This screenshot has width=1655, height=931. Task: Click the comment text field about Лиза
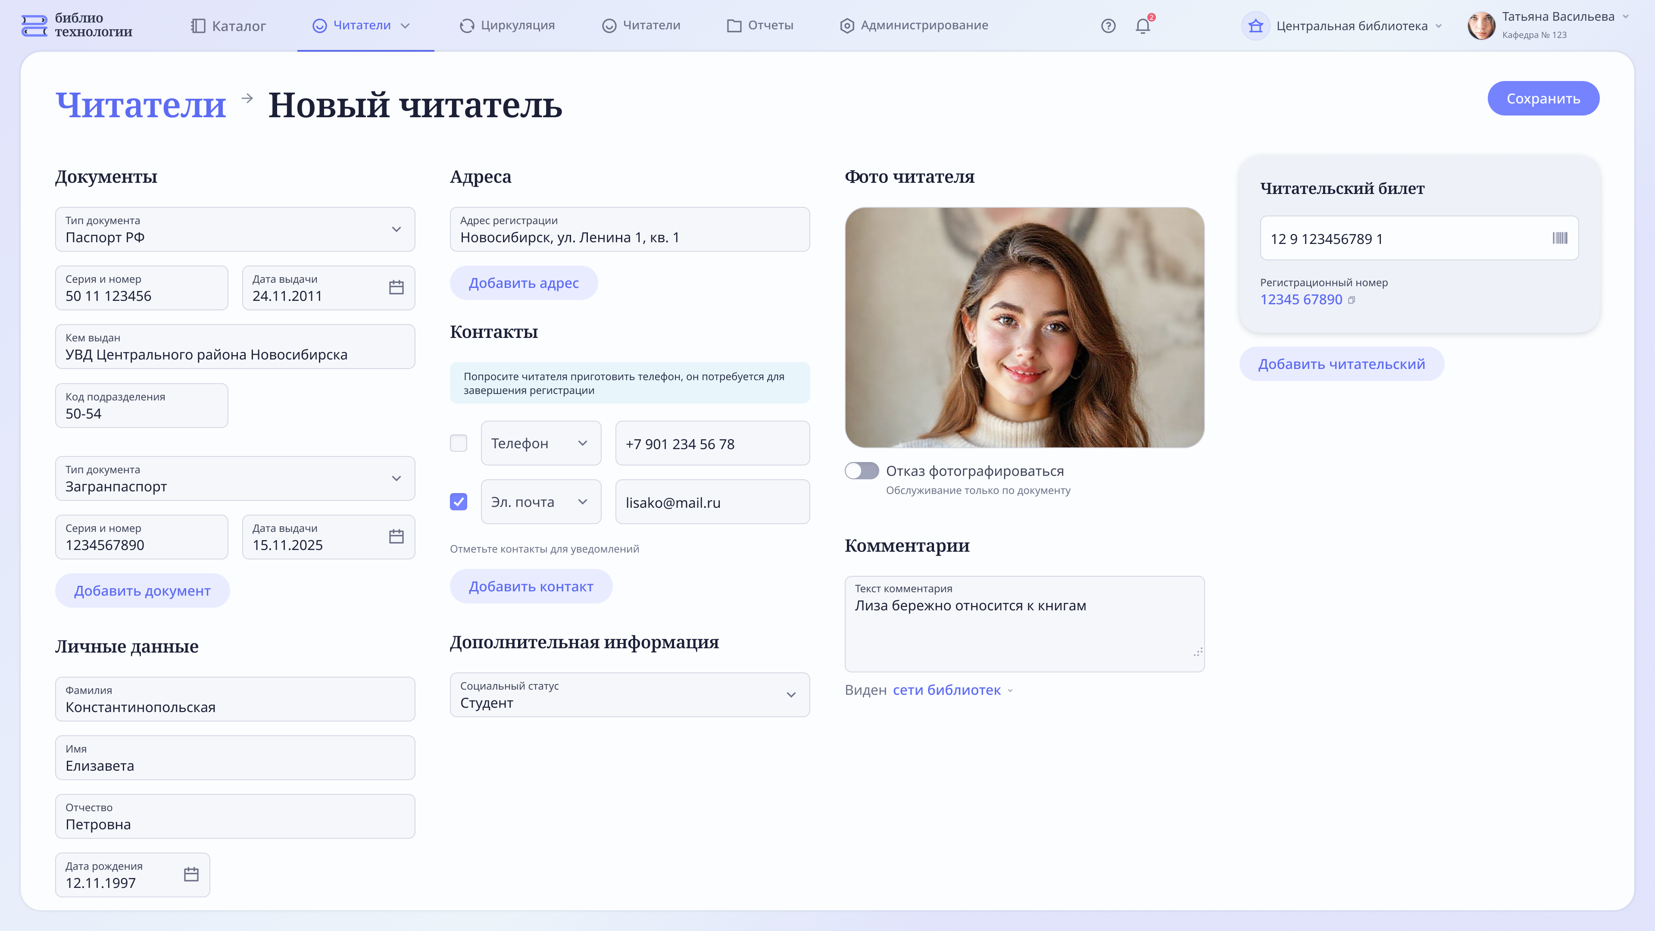tap(1024, 620)
